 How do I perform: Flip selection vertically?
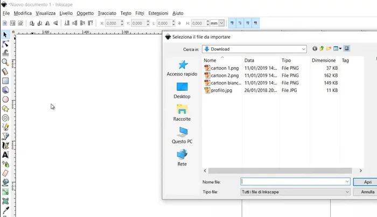coord(55,23)
